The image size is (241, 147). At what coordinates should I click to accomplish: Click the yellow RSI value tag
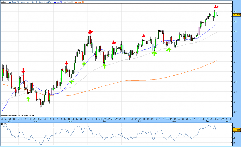(236, 130)
